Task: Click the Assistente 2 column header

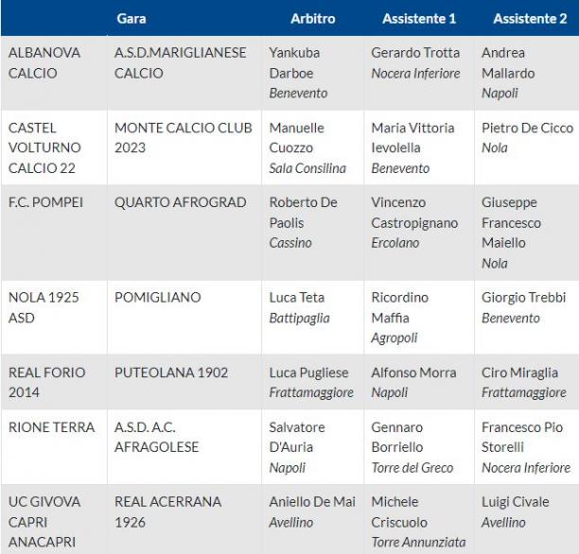Action: point(530,19)
